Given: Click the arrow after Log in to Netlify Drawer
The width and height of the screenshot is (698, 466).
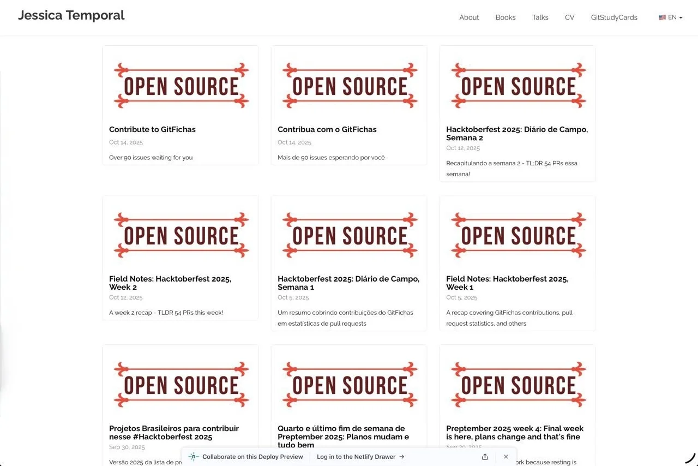Looking at the screenshot, I should pyautogui.click(x=402, y=457).
